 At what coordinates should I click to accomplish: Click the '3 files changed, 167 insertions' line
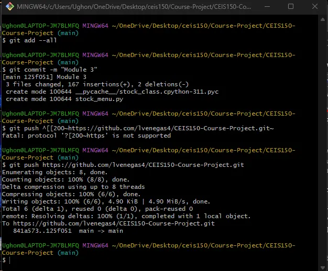tap(97, 84)
